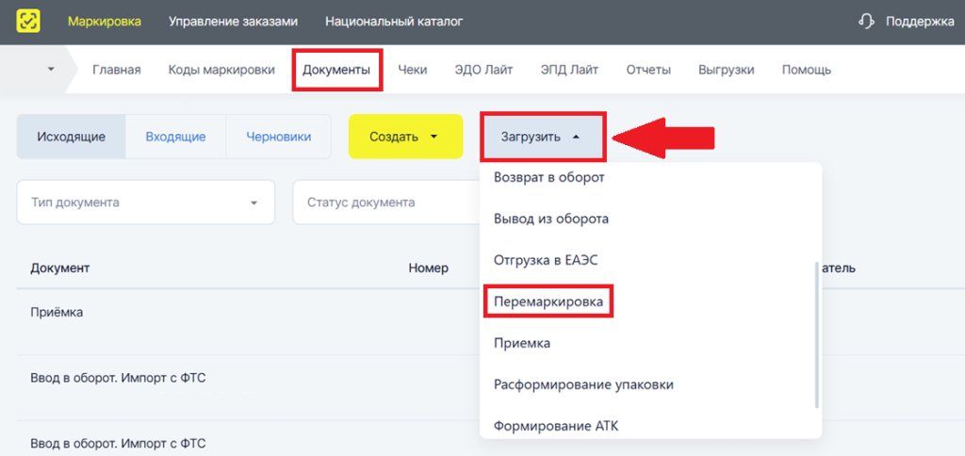
Task: Choose Расформирование упаковки option
Action: [x=583, y=385]
